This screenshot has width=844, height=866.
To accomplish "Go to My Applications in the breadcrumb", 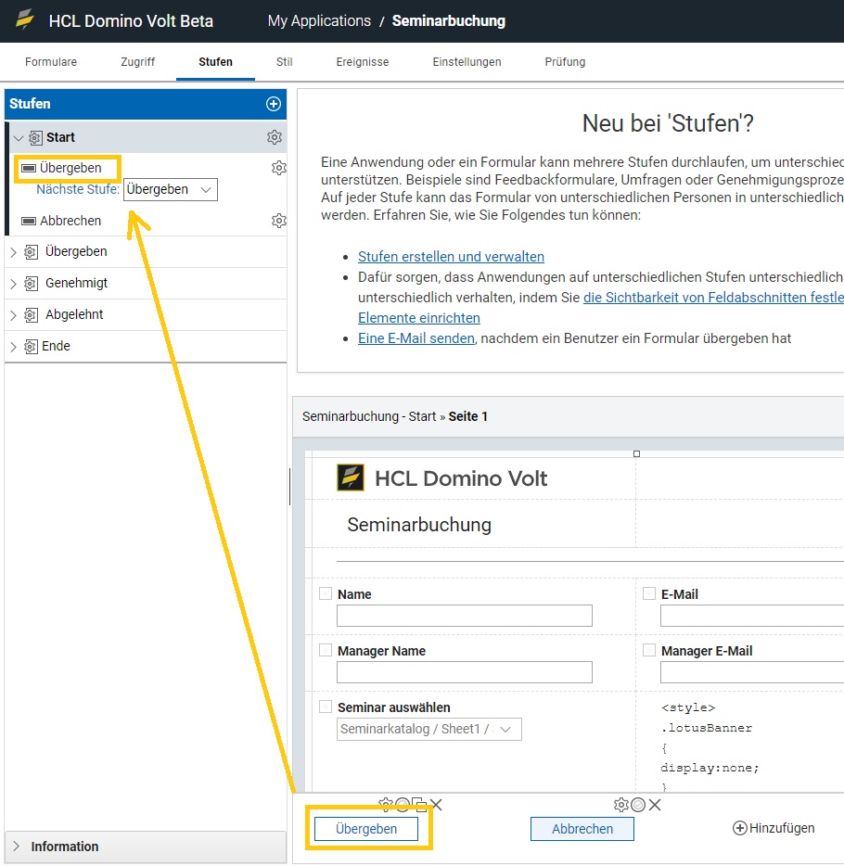I will tap(319, 21).
